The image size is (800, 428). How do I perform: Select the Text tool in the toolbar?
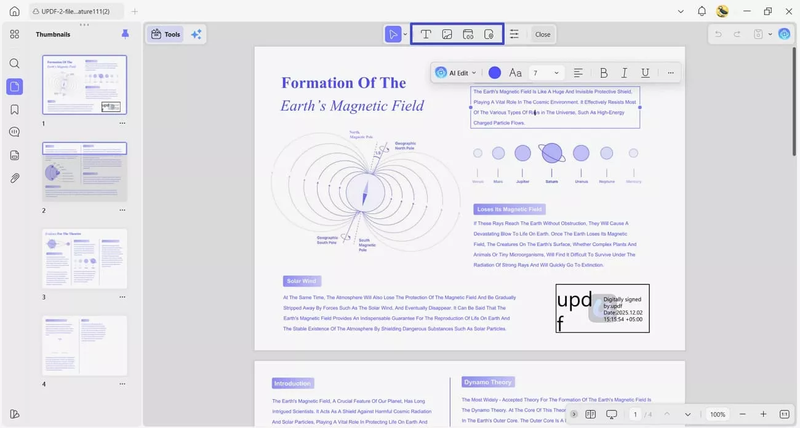coord(426,34)
